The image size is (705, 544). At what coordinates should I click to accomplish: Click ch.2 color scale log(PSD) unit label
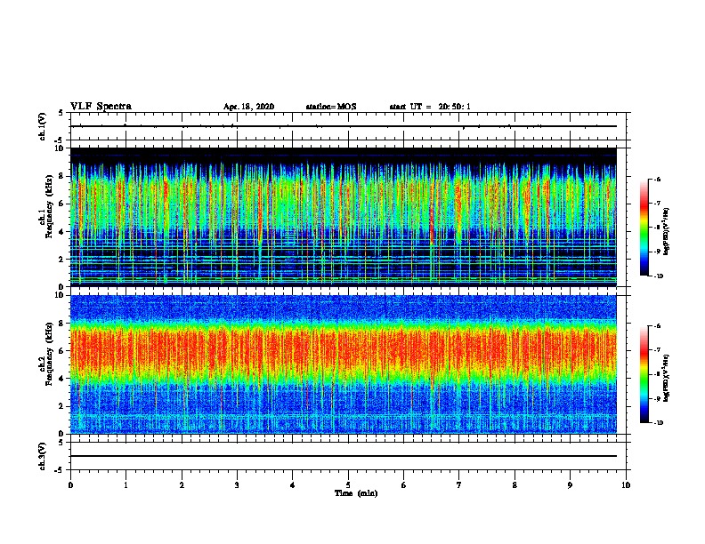pos(667,379)
